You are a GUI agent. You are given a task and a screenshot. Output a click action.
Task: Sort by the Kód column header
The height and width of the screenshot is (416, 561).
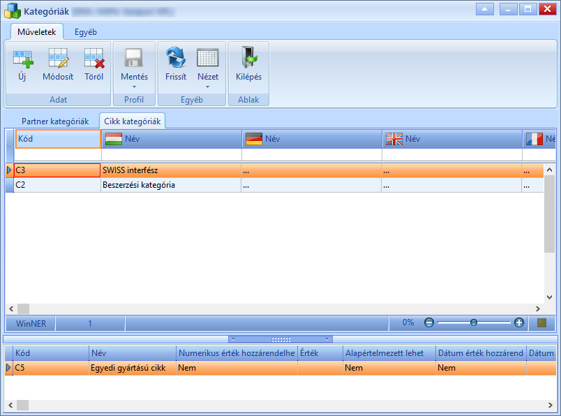(x=58, y=138)
